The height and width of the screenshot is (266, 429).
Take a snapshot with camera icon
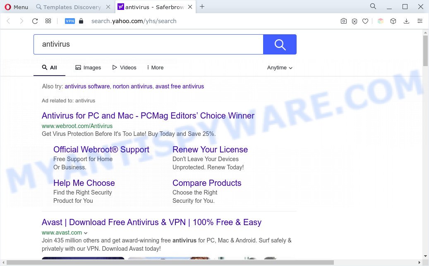click(344, 21)
